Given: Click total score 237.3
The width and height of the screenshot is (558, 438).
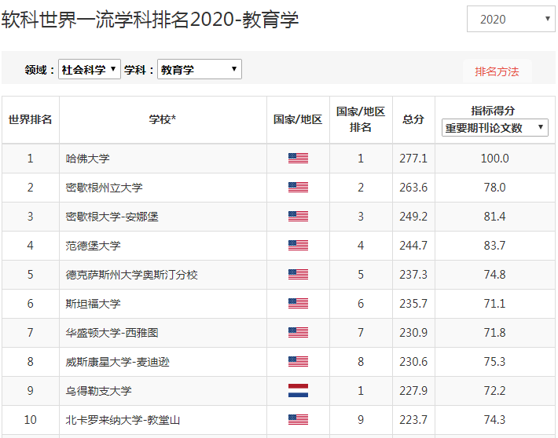Looking at the screenshot, I should [413, 275].
